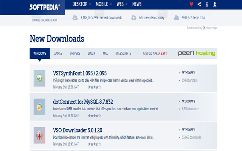
Task: Expand the Mobile menu arrow
Action: tap(111, 4)
